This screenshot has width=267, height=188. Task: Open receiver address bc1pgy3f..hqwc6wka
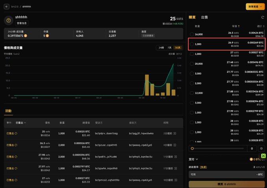[141, 133]
